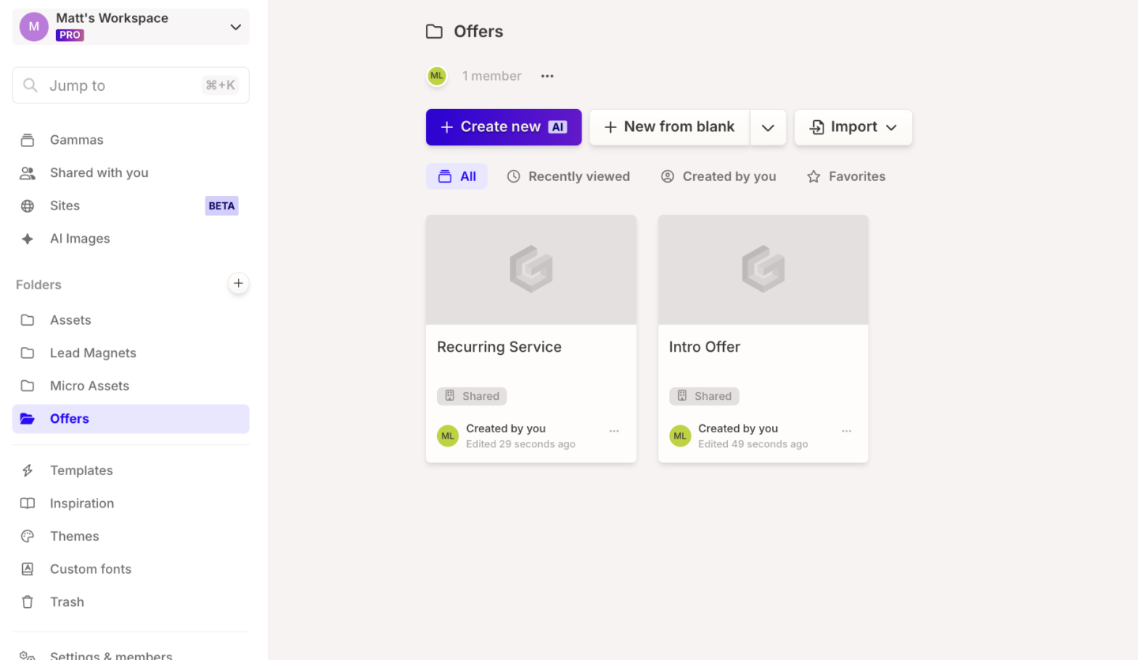Click the Intro Offer title text

coord(705,347)
